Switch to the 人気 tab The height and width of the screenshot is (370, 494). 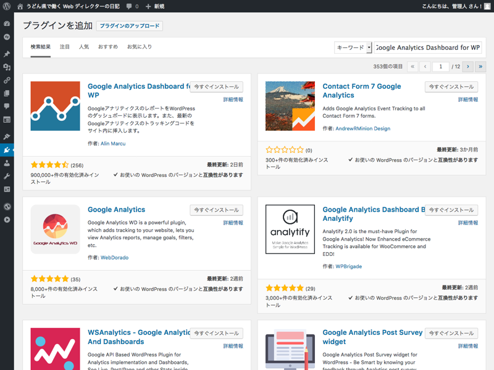click(x=84, y=47)
